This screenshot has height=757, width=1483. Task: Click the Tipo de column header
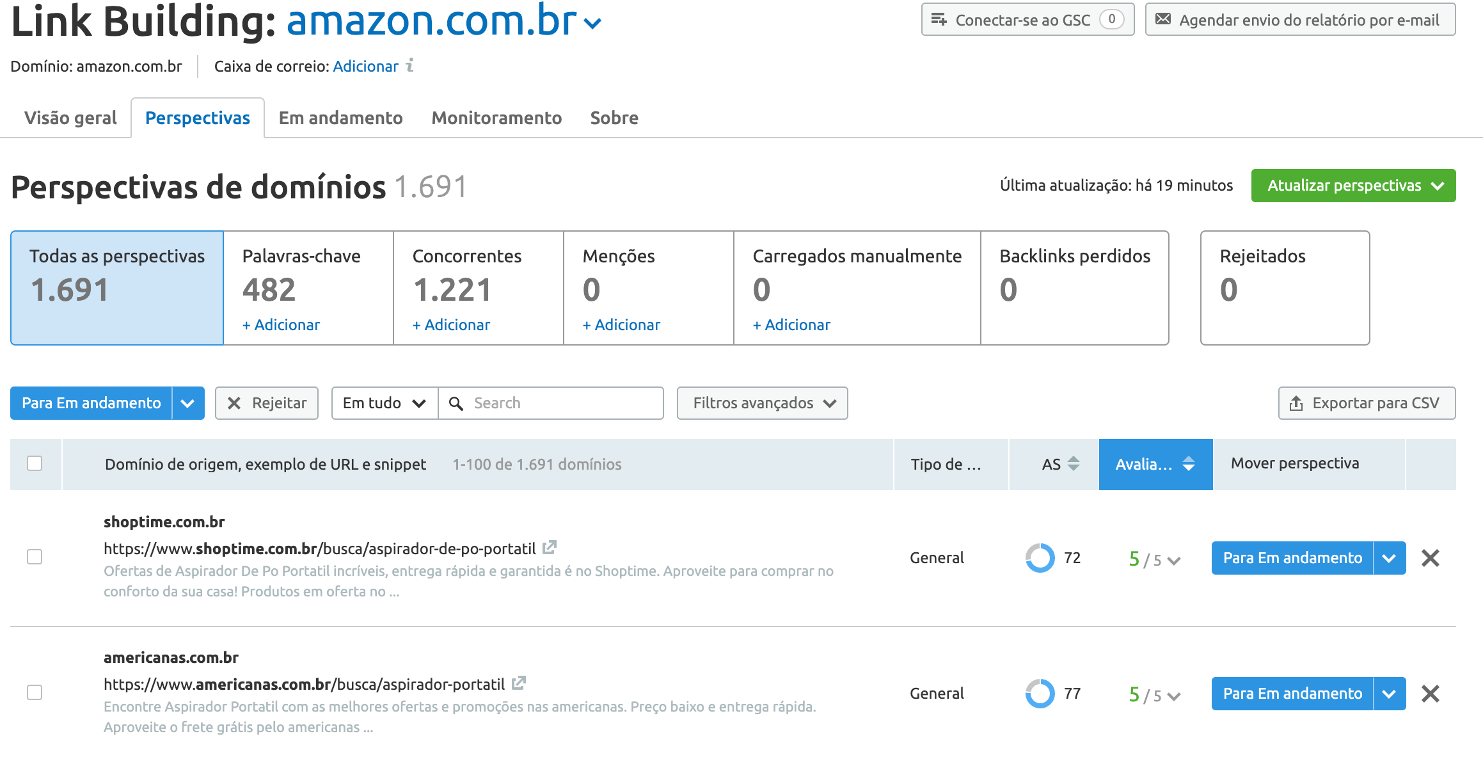click(951, 465)
